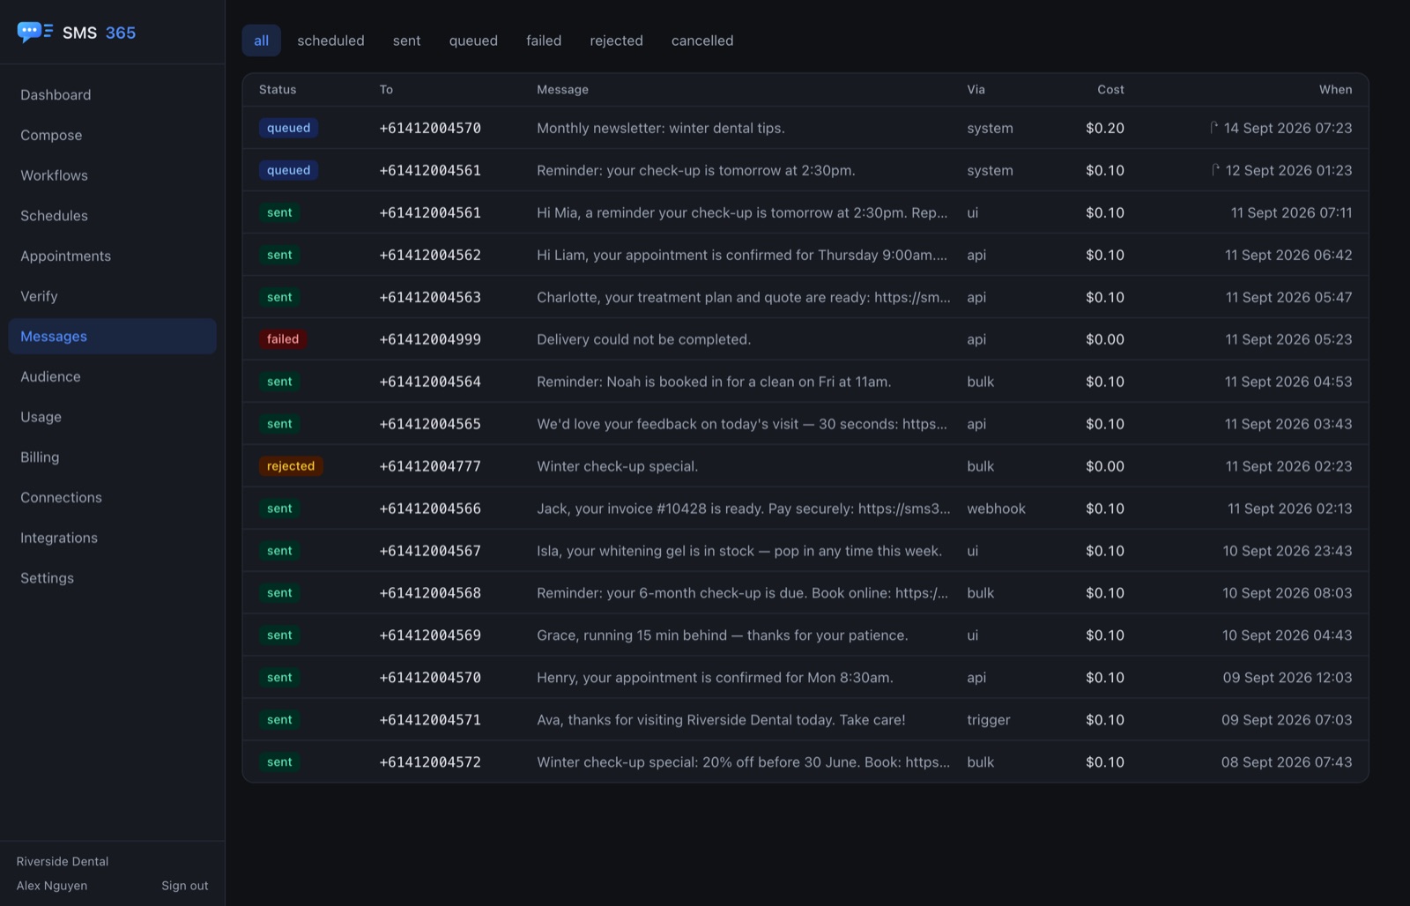Open 'Jack, your invoice #10428 is ready' message

pos(744,509)
